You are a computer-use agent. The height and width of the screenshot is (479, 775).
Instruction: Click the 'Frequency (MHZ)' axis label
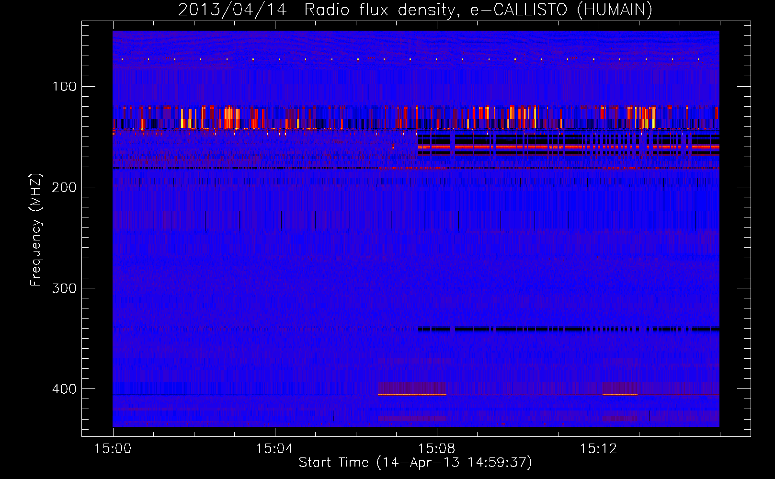[36, 230]
